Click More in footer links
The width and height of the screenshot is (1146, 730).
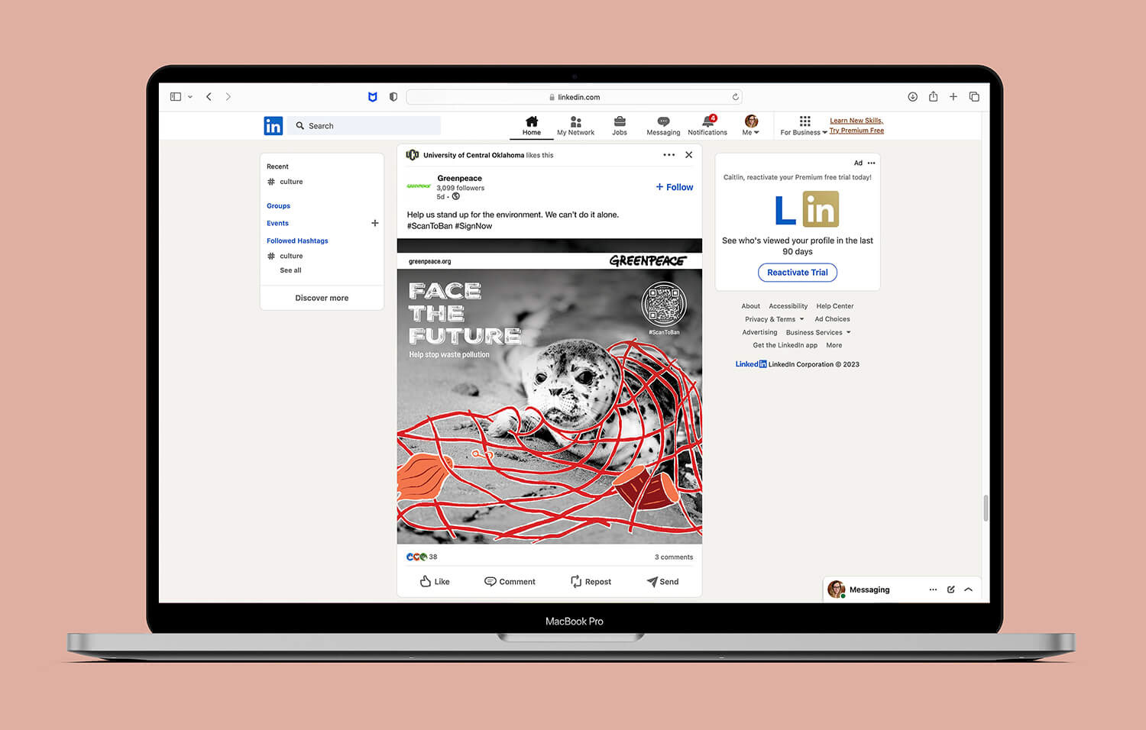834,345
